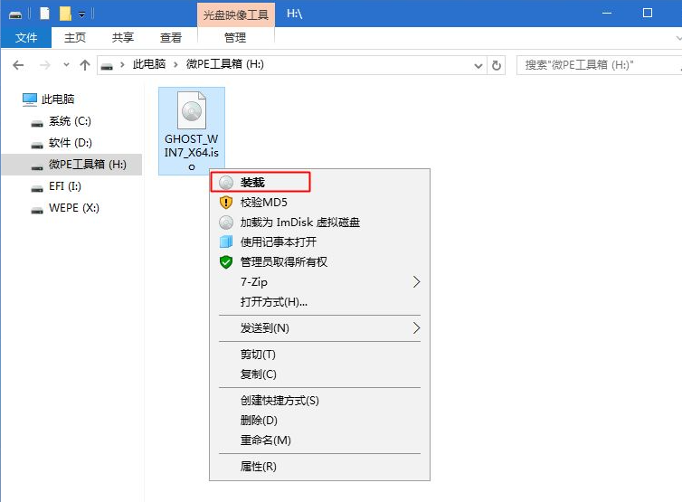Select 复制(C) from context menu
The height and width of the screenshot is (502, 682).
click(319, 374)
